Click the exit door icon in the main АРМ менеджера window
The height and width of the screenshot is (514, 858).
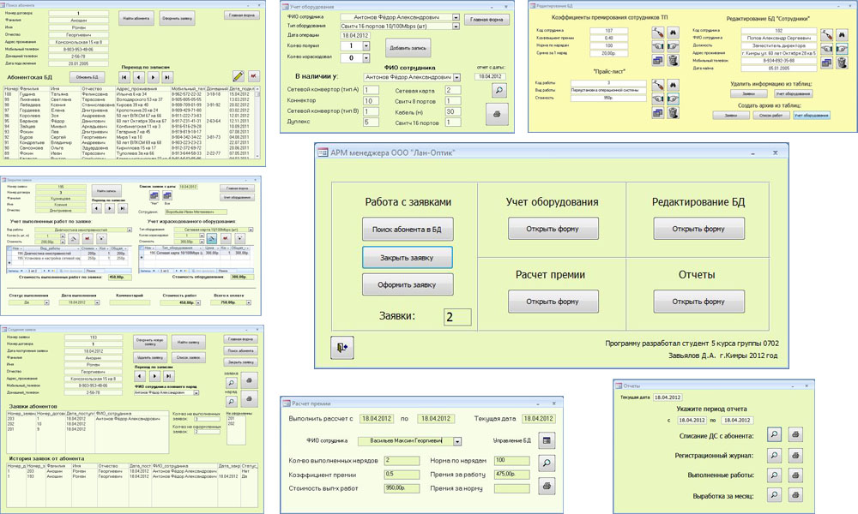click(x=342, y=348)
